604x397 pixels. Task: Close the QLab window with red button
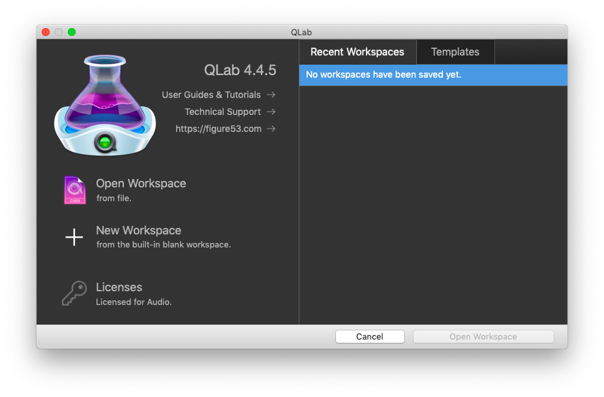point(46,32)
